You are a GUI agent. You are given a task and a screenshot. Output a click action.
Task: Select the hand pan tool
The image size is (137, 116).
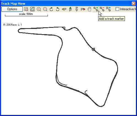[89, 9]
